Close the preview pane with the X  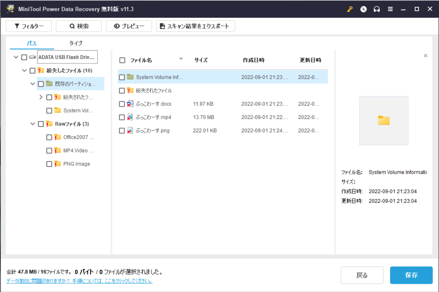(425, 56)
